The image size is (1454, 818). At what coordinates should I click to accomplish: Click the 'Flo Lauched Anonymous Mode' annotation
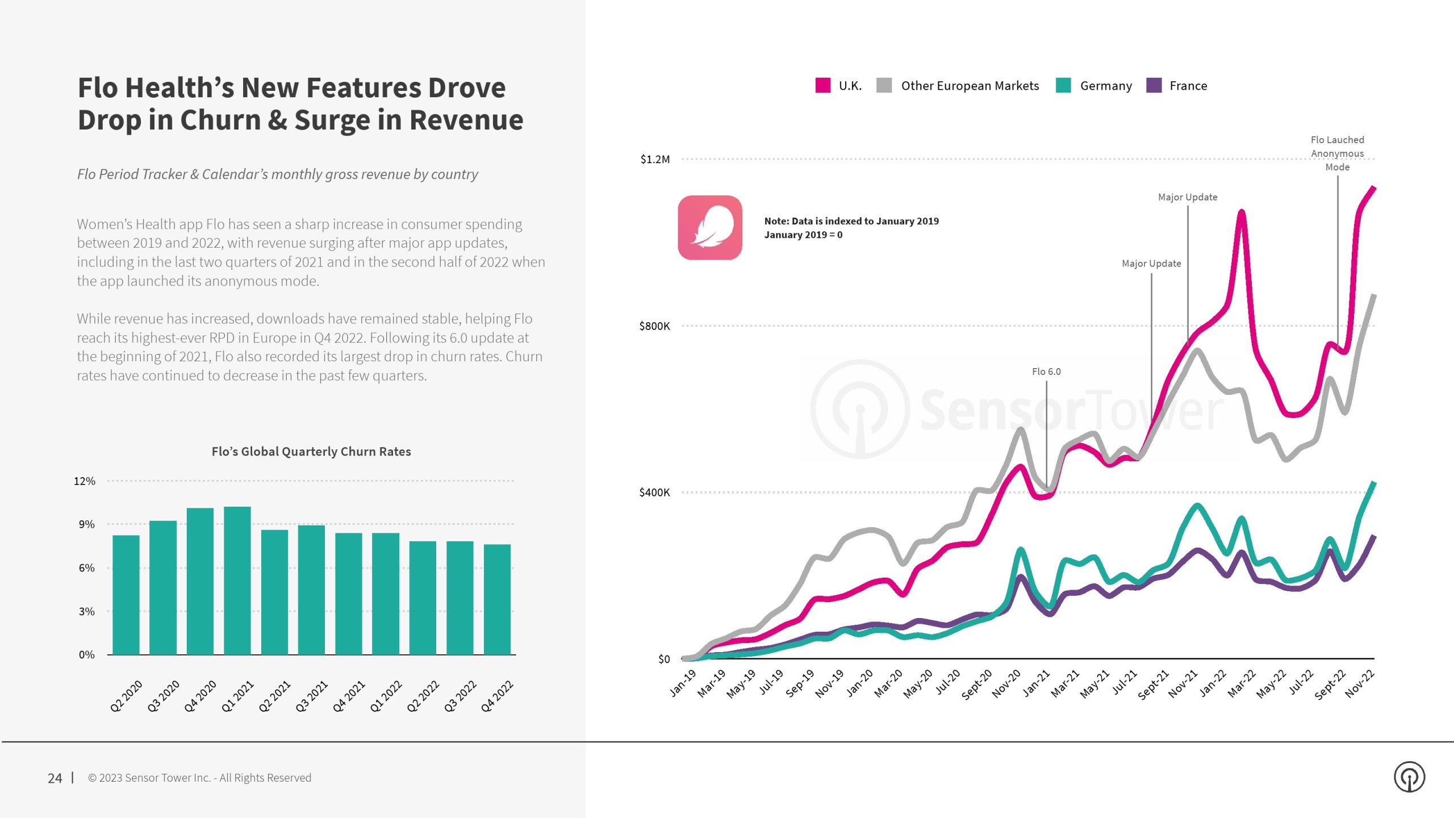click(x=1337, y=153)
